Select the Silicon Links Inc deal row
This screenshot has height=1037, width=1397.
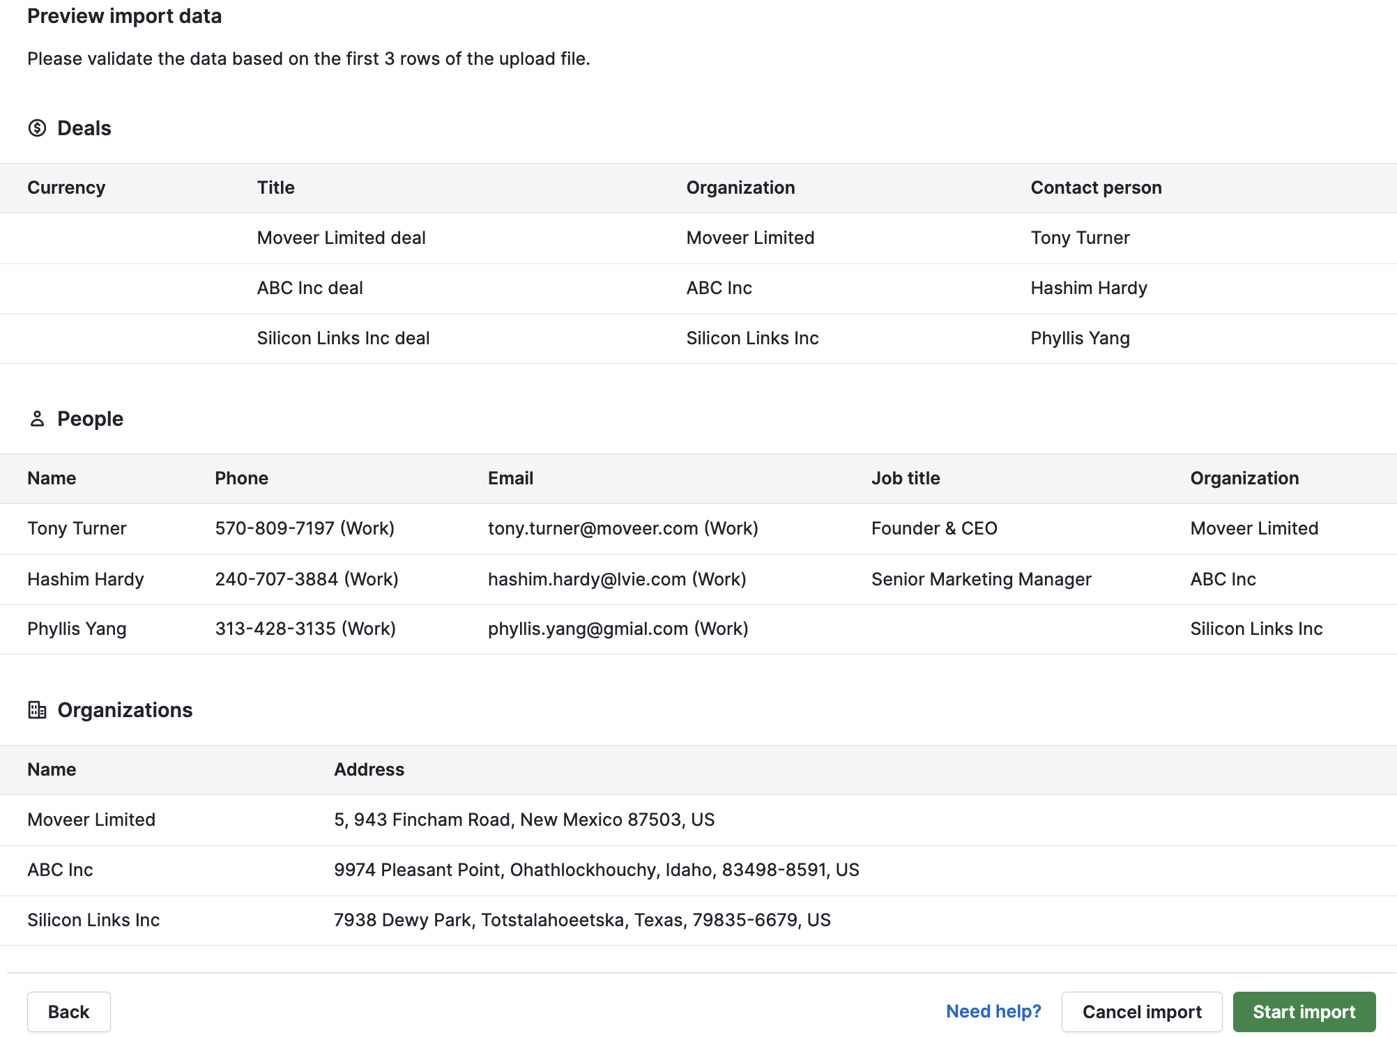coord(343,338)
